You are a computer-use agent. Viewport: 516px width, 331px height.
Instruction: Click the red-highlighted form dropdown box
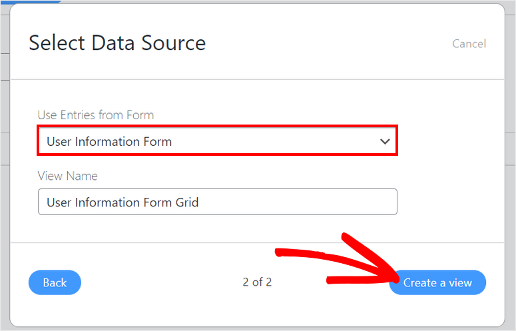[217, 141]
